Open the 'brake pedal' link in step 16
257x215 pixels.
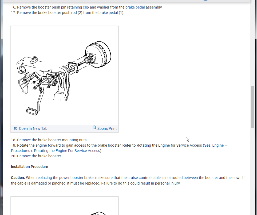pos(135,7)
